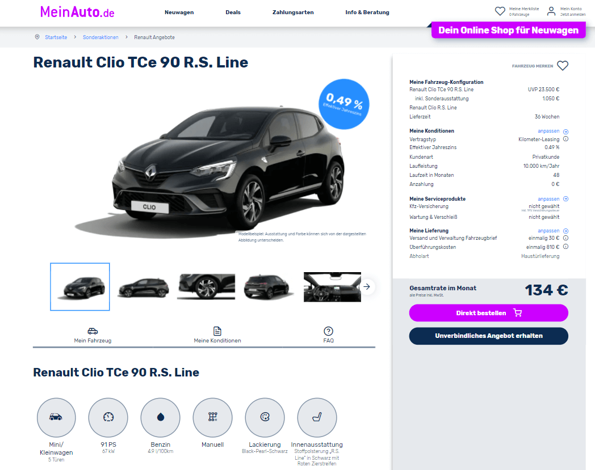
Task: Switch to Meine Konditionen tab
Action: [217, 336]
